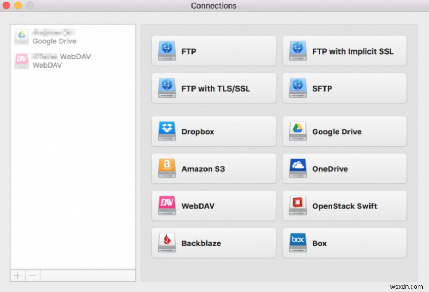
Task: Close the Connections window
Action: pyautogui.click(x=6, y=5)
